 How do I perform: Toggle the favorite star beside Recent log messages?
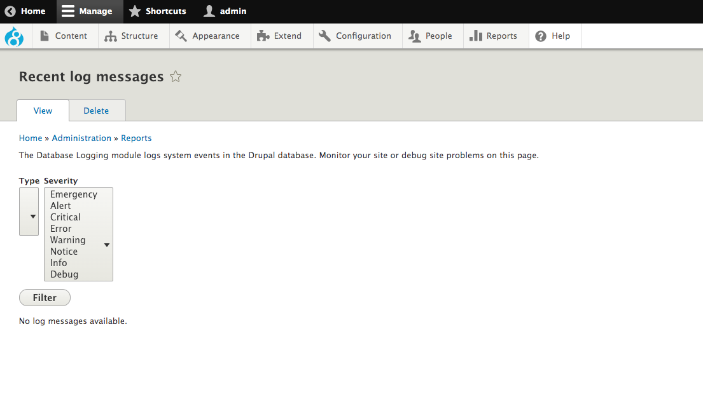[175, 76]
